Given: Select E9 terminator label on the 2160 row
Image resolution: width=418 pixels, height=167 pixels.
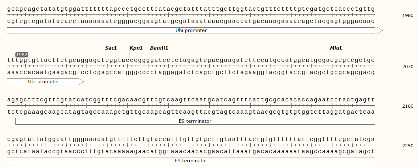Looking at the screenshot, I should tap(195, 121).
